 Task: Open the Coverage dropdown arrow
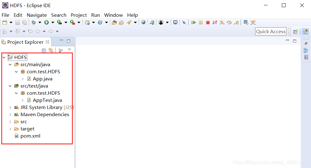[66, 22]
